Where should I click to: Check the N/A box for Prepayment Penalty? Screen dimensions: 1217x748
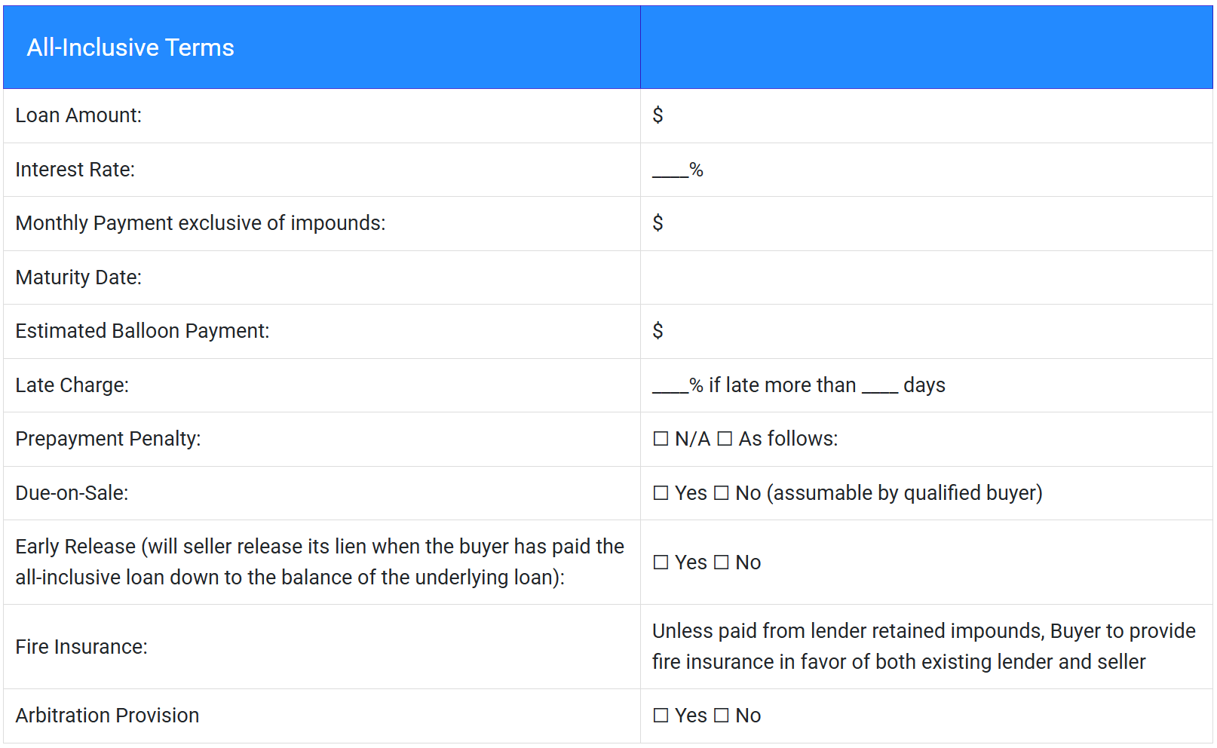pos(661,439)
